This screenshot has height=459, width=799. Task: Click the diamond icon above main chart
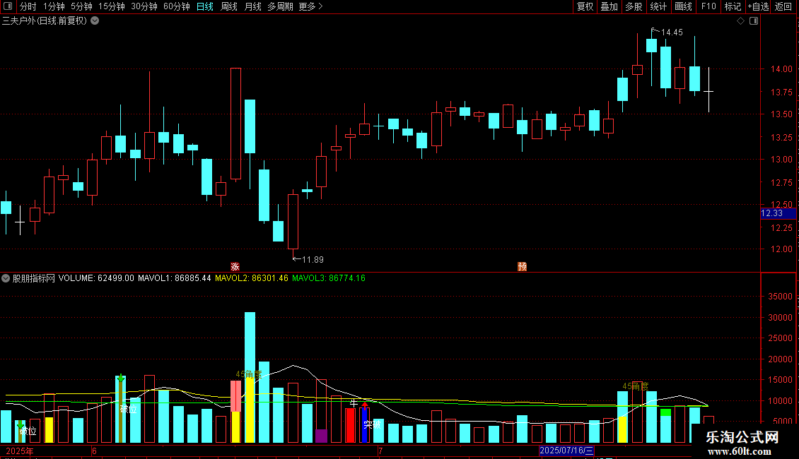pos(741,21)
